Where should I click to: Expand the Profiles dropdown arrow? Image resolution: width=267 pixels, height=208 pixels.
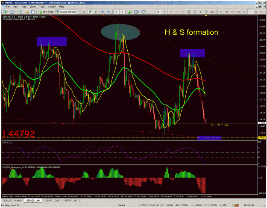[x=15, y=12]
